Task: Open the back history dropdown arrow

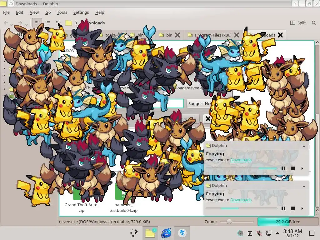Action: point(12,25)
